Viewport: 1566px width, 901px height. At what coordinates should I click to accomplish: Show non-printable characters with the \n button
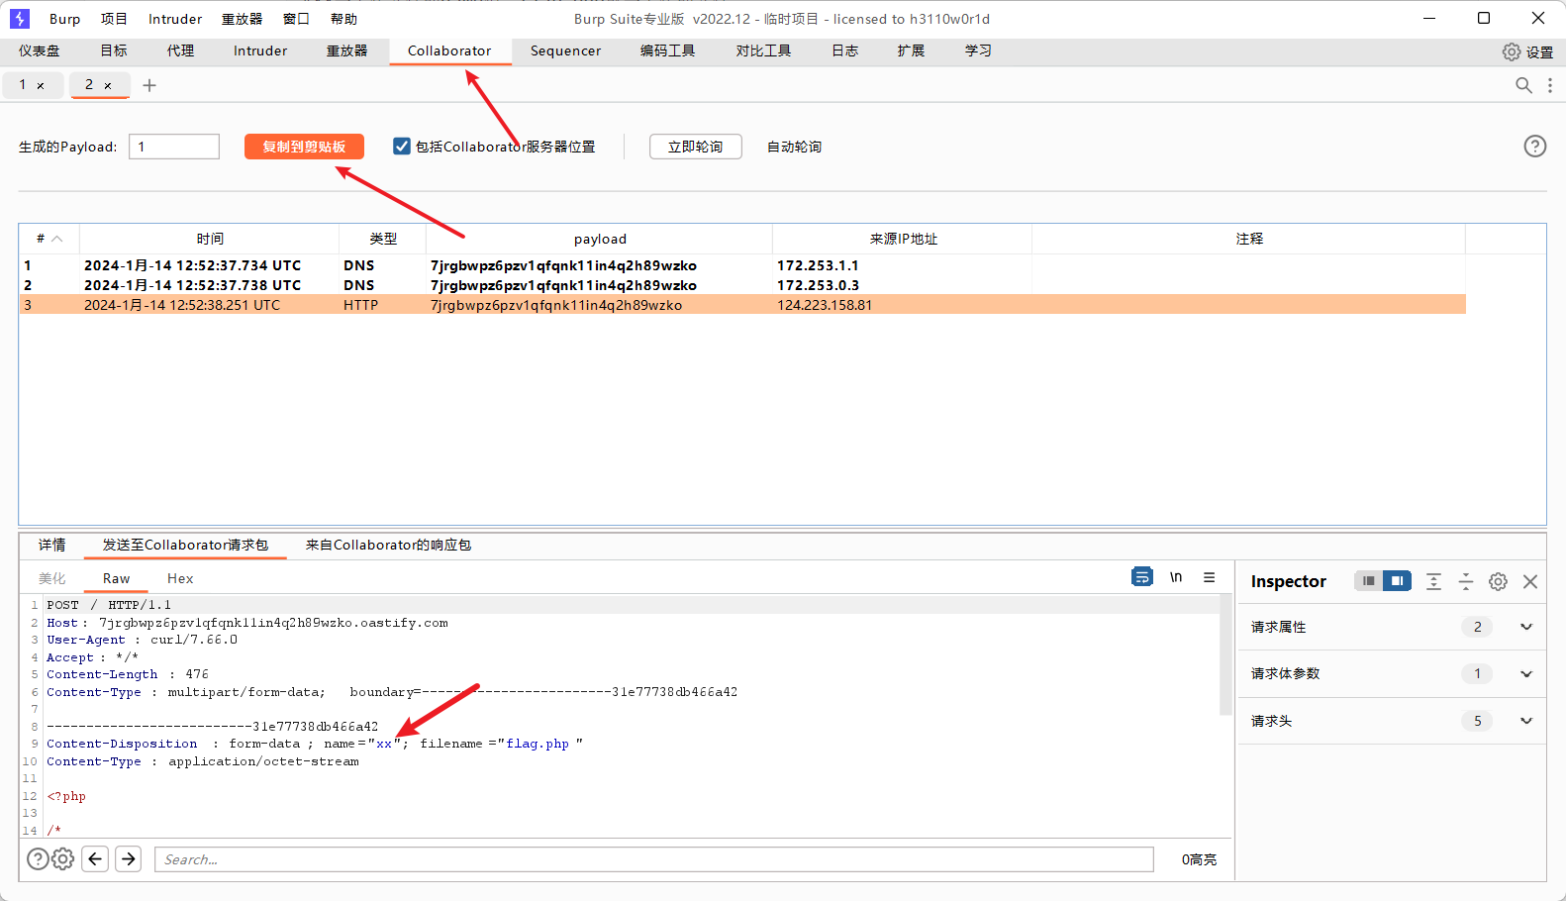1176,577
